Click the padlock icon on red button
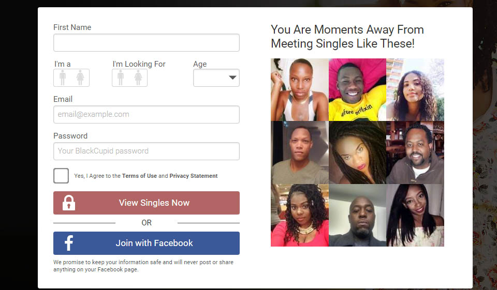 pyautogui.click(x=69, y=203)
